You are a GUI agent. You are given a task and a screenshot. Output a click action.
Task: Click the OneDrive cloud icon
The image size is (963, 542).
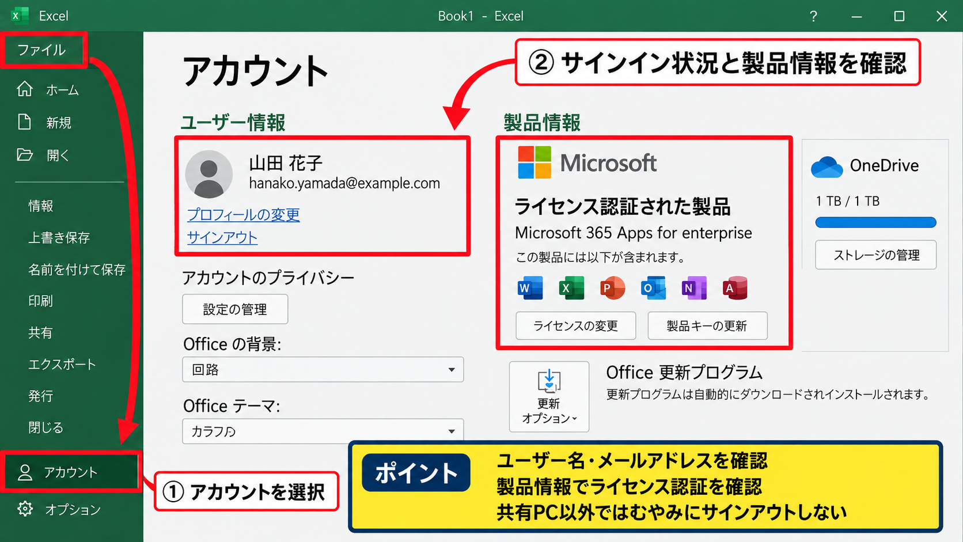pos(827,167)
